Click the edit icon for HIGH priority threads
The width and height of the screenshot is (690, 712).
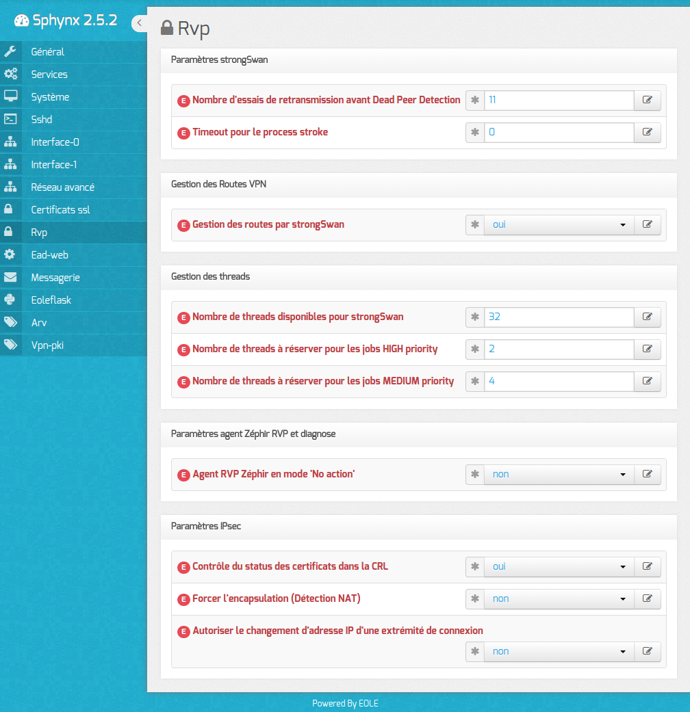click(648, 350)
